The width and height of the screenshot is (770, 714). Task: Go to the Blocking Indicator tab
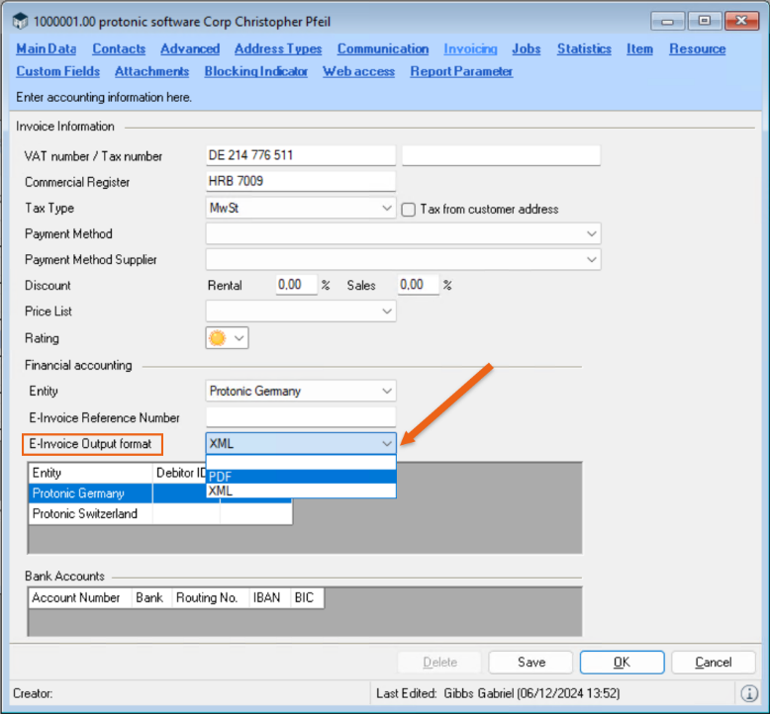[x=255, y=71]
